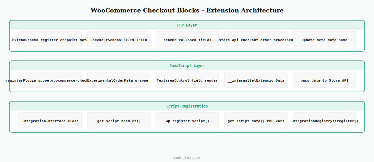Select the JavaScript Layer header

[187, 66]
